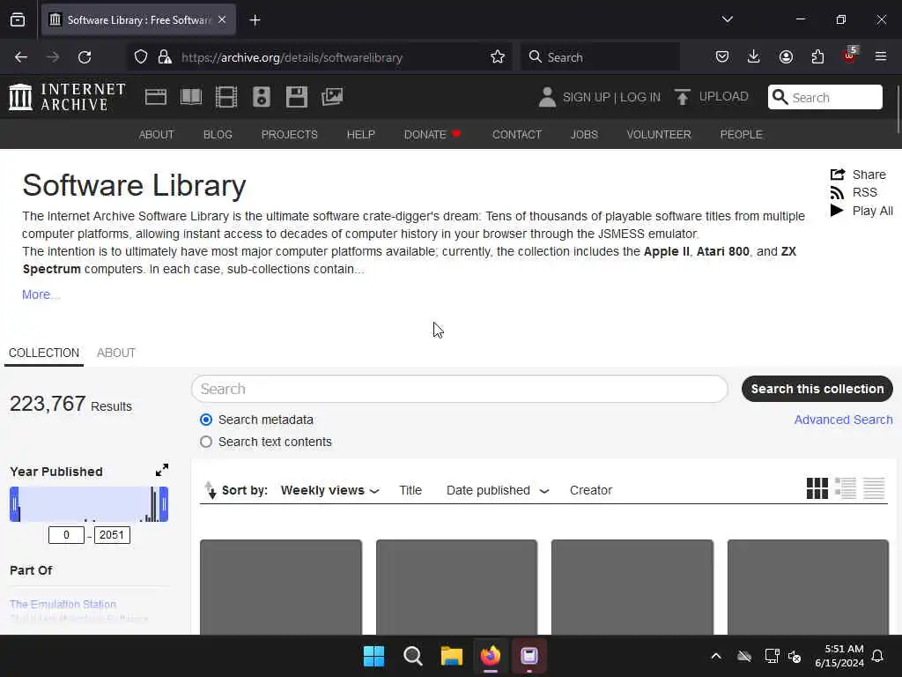Show hidden icons in system tray

point(715,656)
